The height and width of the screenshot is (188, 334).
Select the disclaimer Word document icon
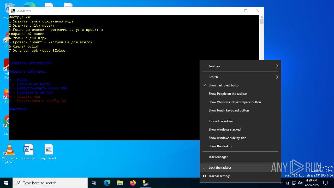[29, 152]
